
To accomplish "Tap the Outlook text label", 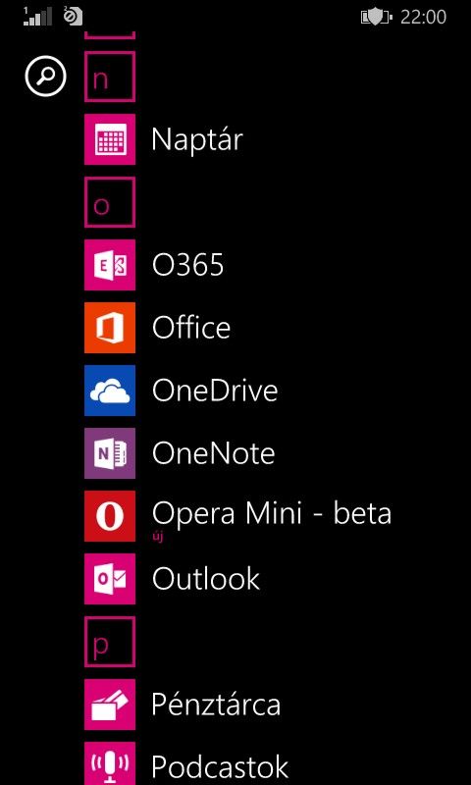I will point(206,579).
